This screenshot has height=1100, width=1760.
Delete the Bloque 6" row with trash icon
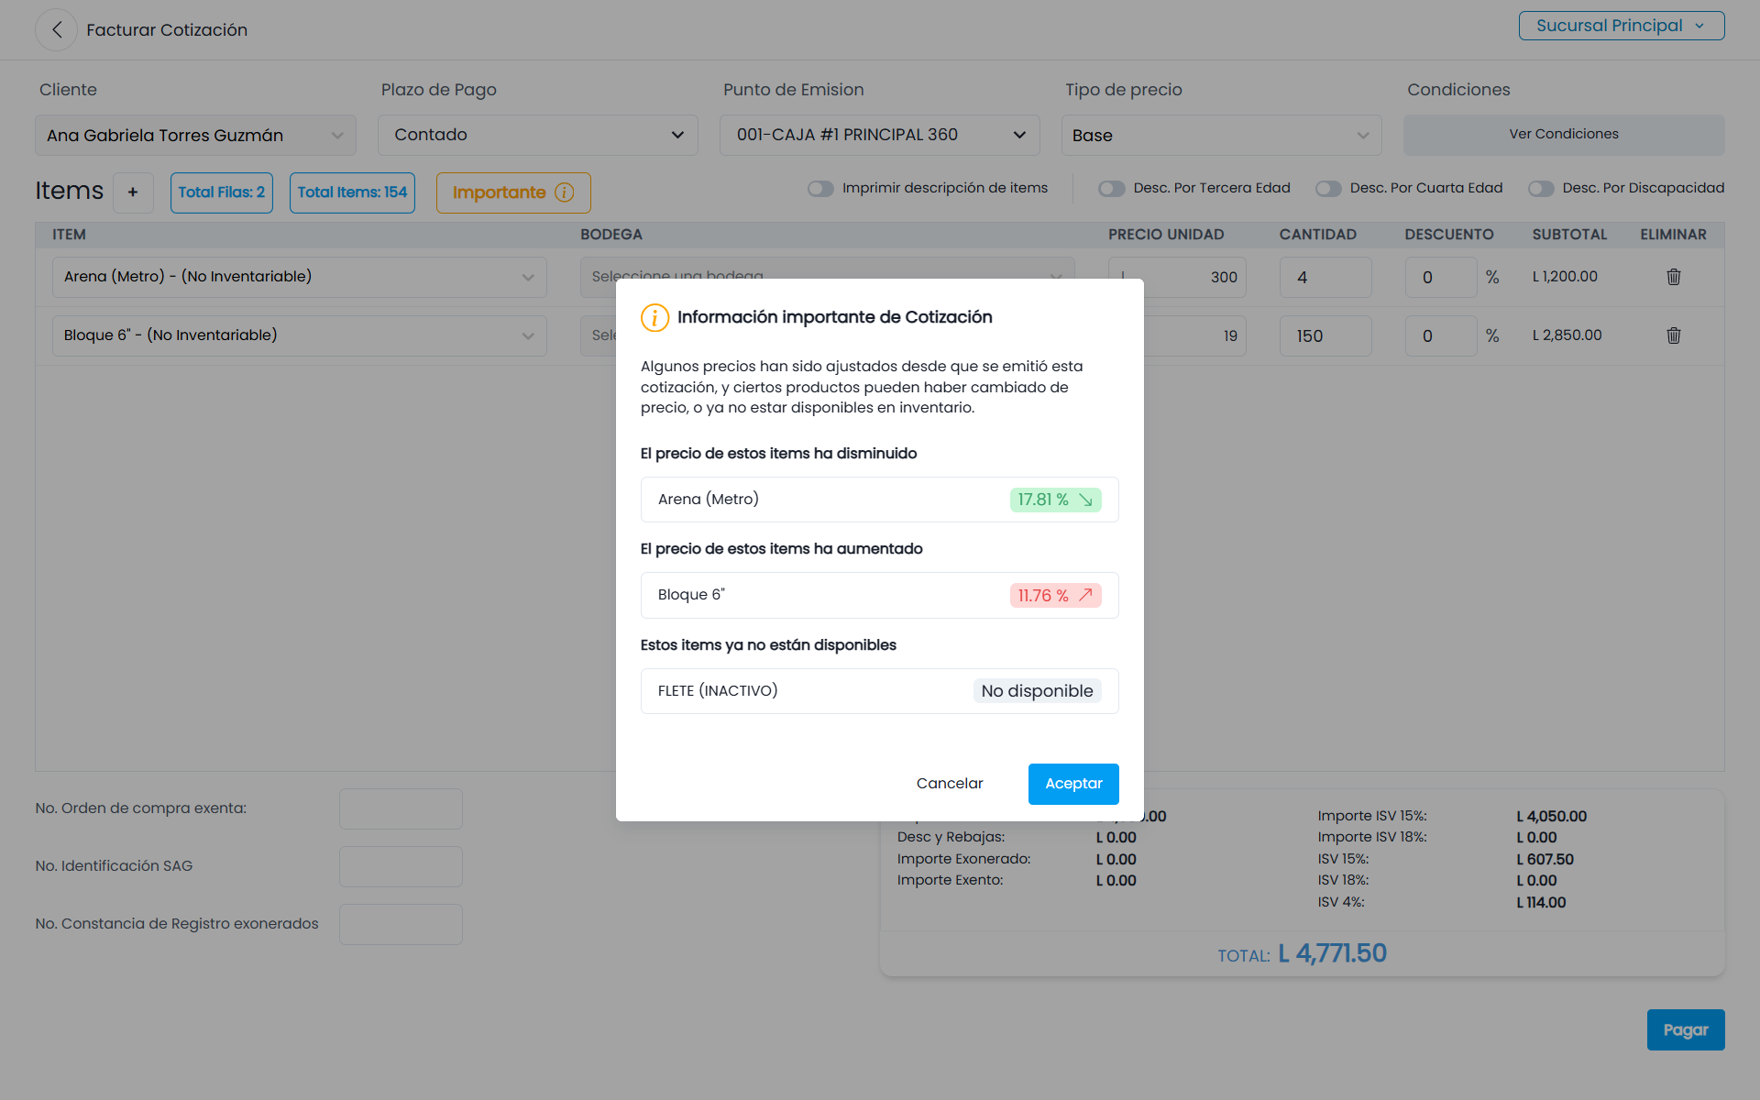1673,335
